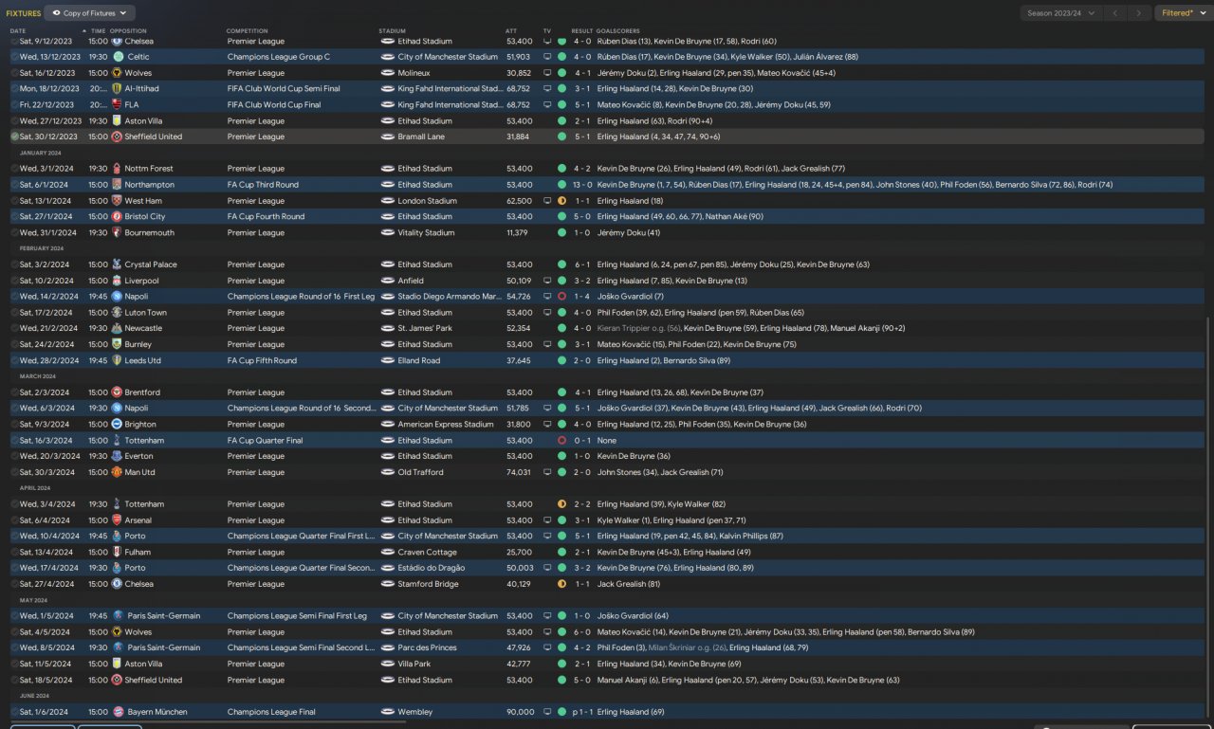Screen dimensions: 1214x729
Task: Sort fixtures by the Opposition column header
Action: point(128,31)
